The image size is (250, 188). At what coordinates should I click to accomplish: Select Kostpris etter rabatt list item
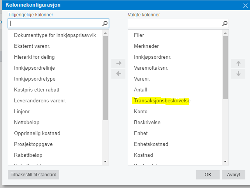(x=37, y=90)
